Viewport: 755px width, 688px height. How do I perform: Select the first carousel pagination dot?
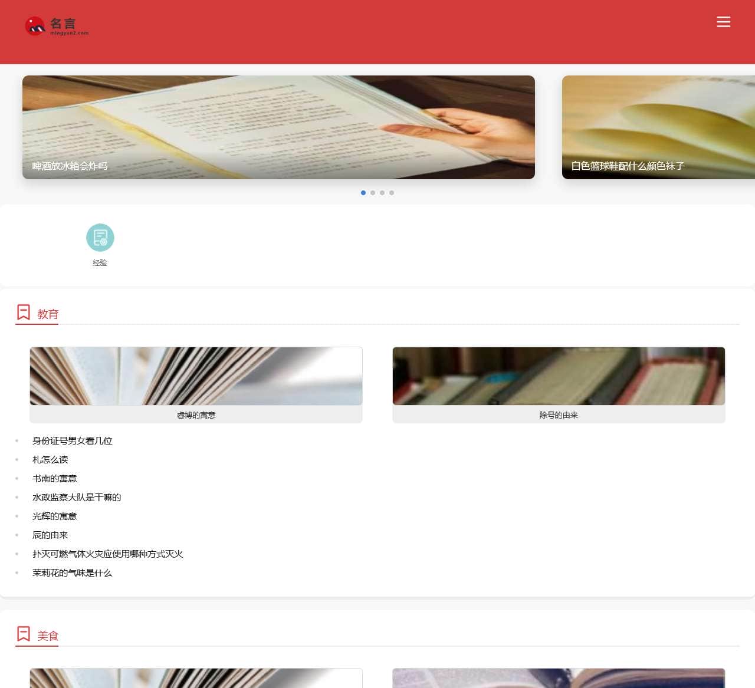(363, 193)
